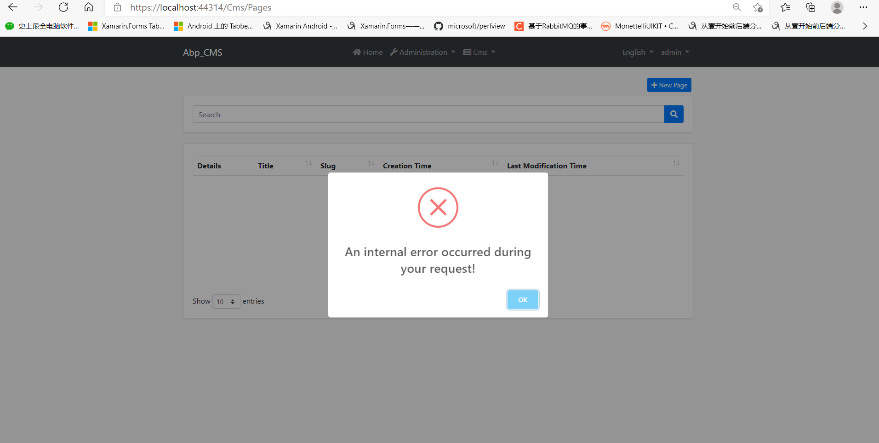The image size is (879, 443).
Task: Open the Administration dropdown menu
Action: (x=422, y=52)
